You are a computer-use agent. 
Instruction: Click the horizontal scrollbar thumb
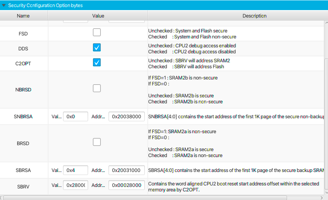click(x=145, y=197)
